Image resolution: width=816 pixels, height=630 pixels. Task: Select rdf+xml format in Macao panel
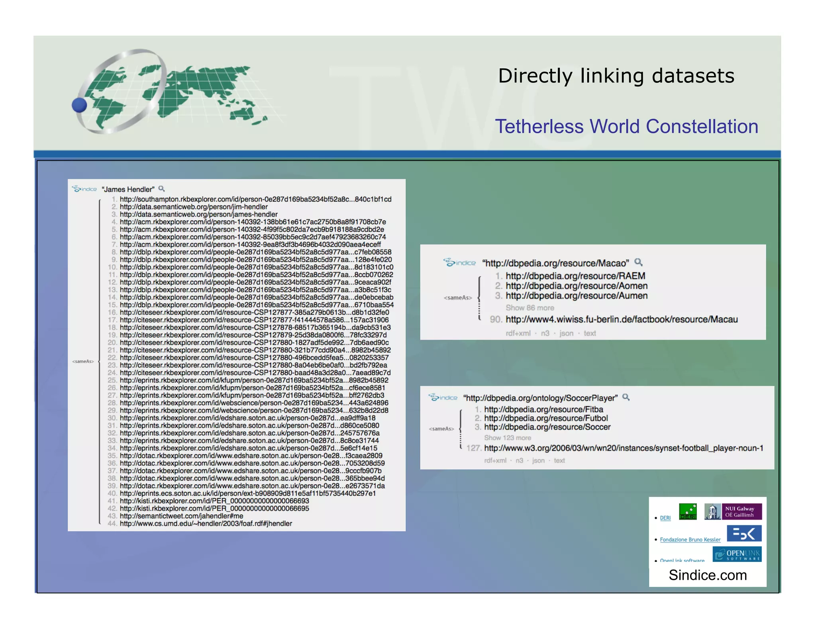(x=518, y=333)
